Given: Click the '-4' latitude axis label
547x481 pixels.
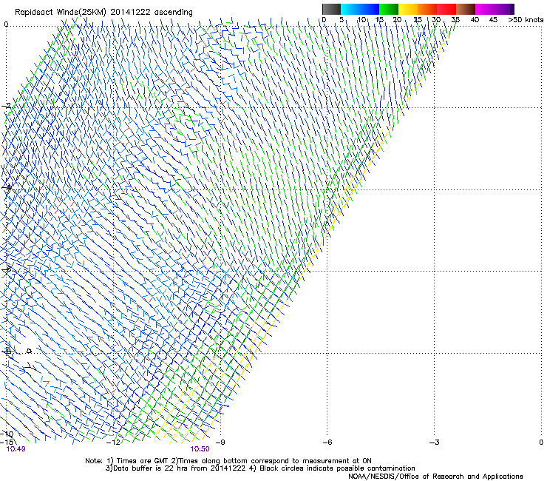Looking at the screenshot, I should (x=6, y=187).
